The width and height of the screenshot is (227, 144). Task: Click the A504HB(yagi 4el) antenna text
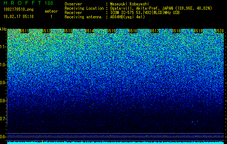pyautogui.click(x=127, y=17)
